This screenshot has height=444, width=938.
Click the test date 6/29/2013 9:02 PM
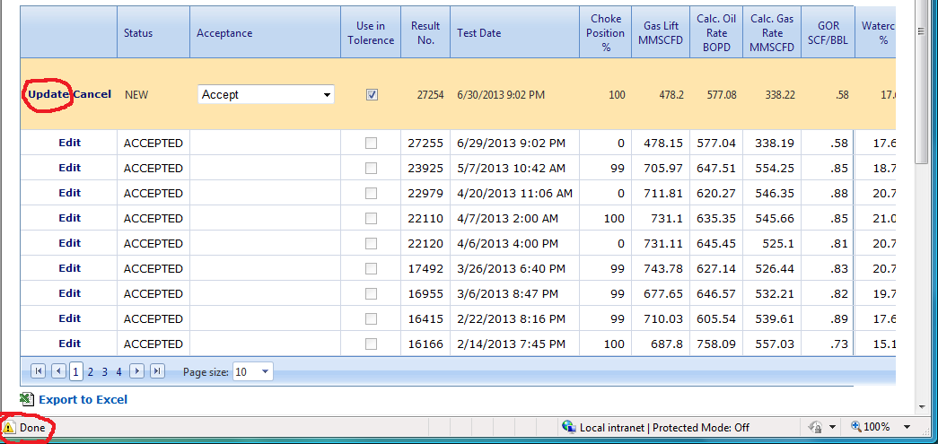click(x=510, y=144)
